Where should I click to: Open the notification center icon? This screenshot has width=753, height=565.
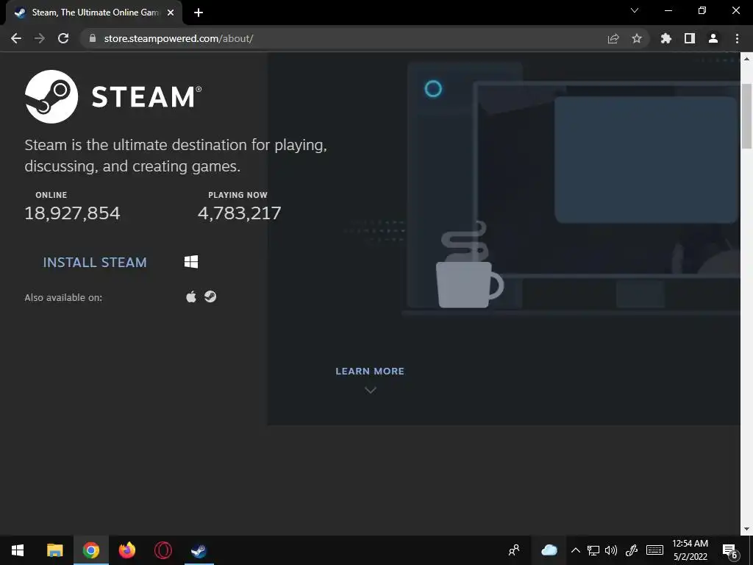click(x=729, y=550)
